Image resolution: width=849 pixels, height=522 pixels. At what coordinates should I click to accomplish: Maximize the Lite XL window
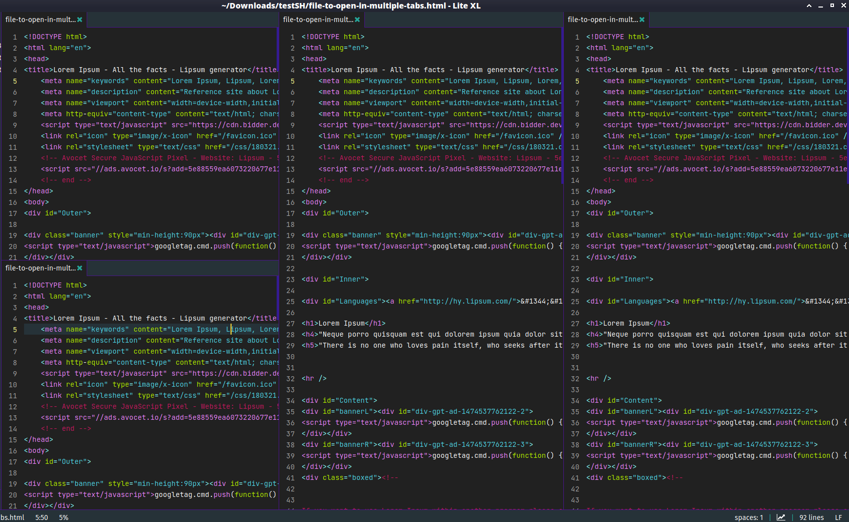(832, 6)
